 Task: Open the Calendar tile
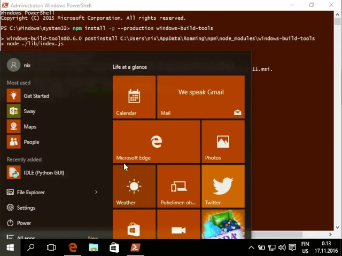(x=134, y=97)
